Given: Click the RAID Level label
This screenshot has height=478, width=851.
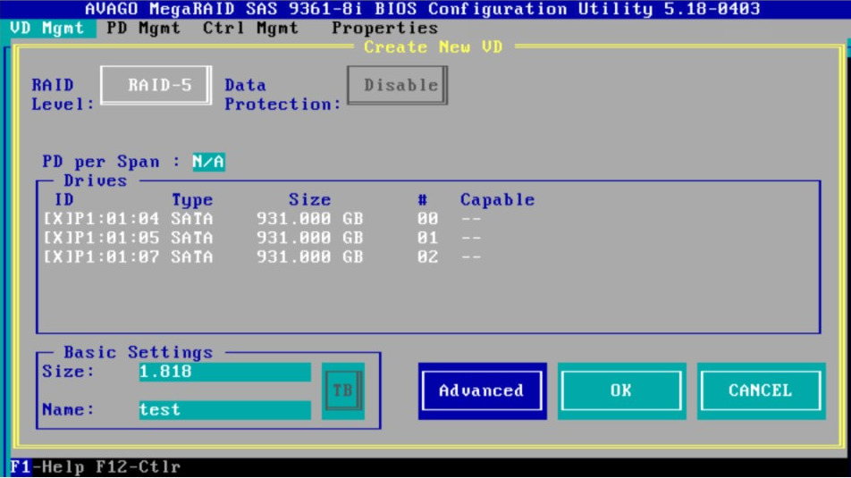Looking at the screenshot, I should 63,95.
